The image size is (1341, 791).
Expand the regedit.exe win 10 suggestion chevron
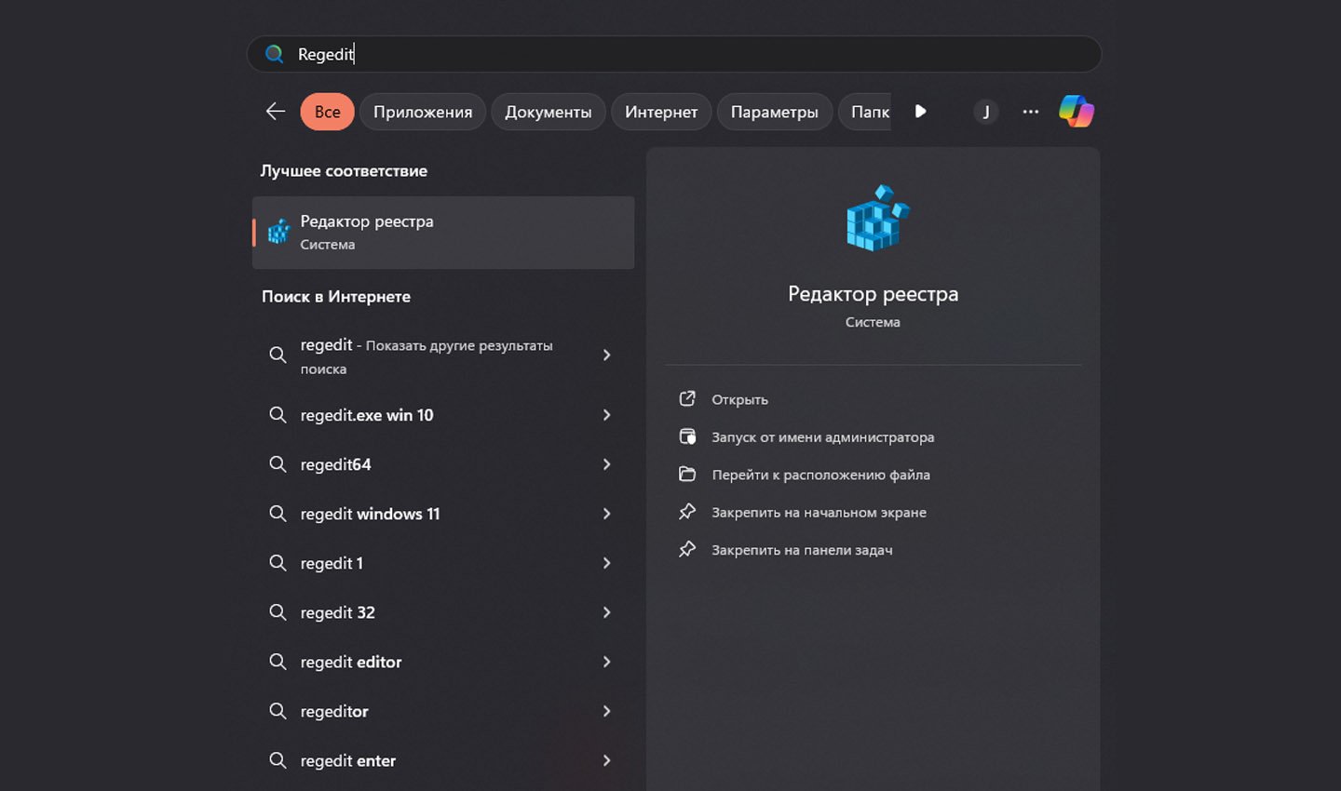pos(606,415)
